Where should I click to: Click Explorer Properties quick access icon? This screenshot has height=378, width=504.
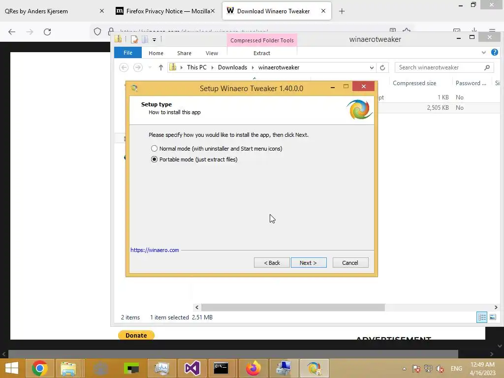tap(134, 39)
